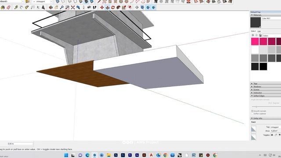
Task: Open Adobe Premiere Pro from taskbar
Action: click(130, 155)
